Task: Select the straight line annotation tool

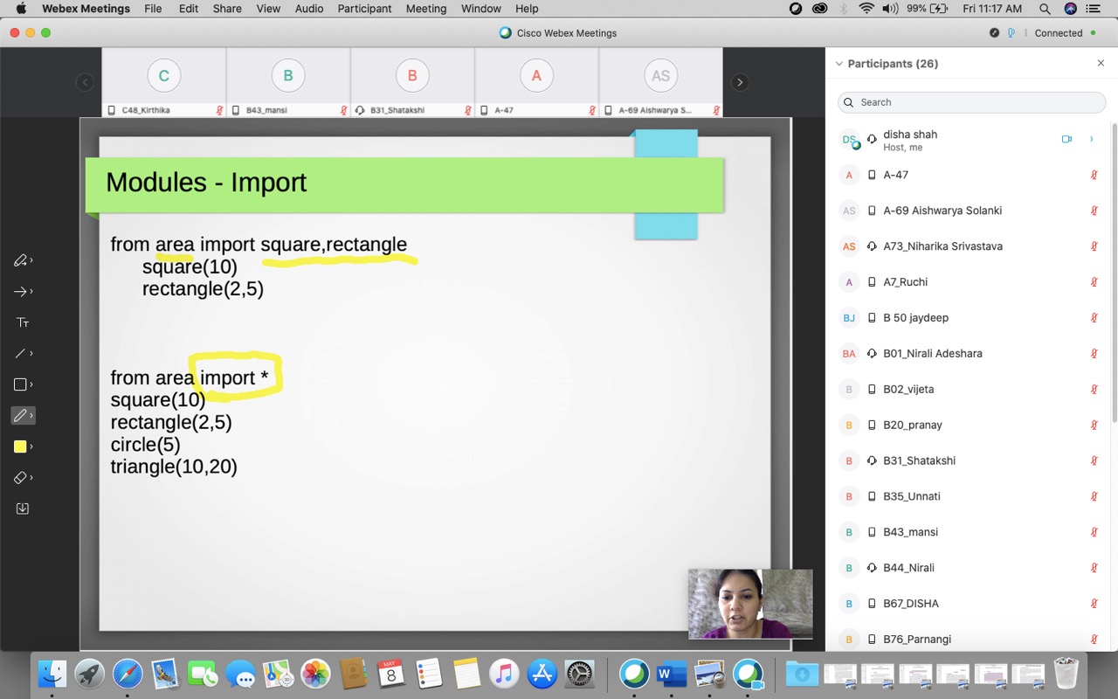Action: [21, 354]
